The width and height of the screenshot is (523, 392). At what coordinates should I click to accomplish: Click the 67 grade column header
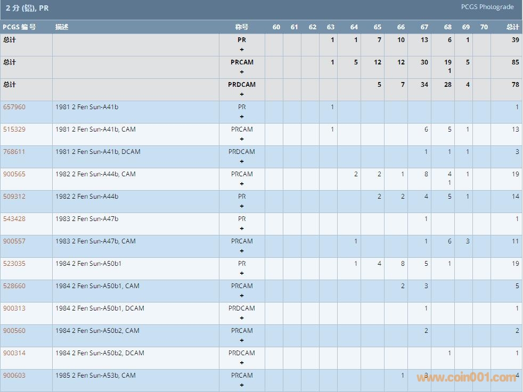coord(424,27)
